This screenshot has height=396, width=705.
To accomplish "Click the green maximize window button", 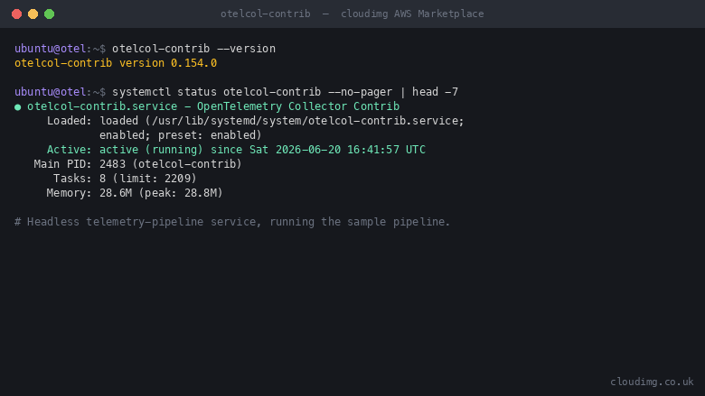I will pyautogui.click(x=50, y=14).
